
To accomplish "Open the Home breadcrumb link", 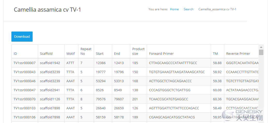I will click(174, 9).
